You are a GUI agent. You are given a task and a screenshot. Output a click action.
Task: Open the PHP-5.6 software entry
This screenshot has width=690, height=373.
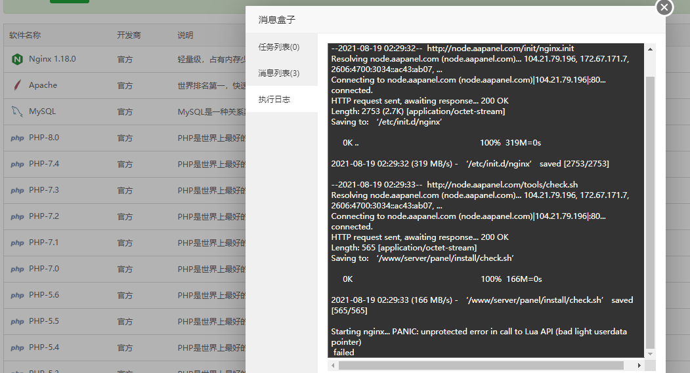(44, 295)
